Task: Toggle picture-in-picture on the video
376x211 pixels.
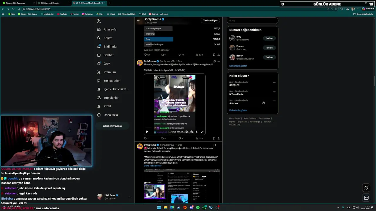Action: pyautogui.click(x=197, y=132)
